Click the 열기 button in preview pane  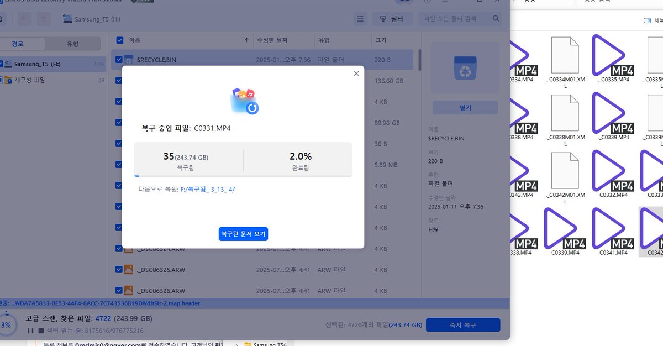pyautogui.click(x=466, y=108)
